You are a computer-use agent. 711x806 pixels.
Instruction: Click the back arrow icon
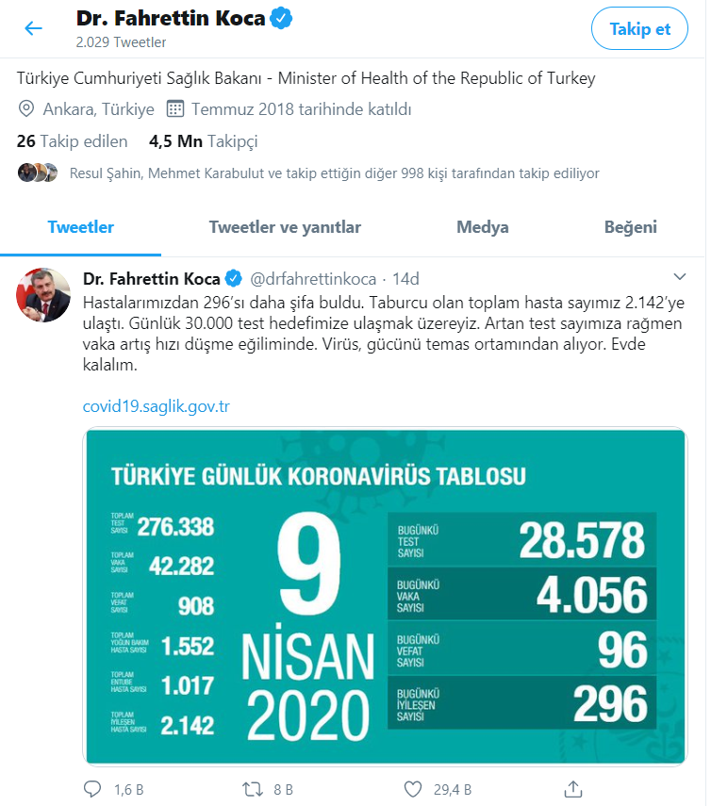pos(34,28)
